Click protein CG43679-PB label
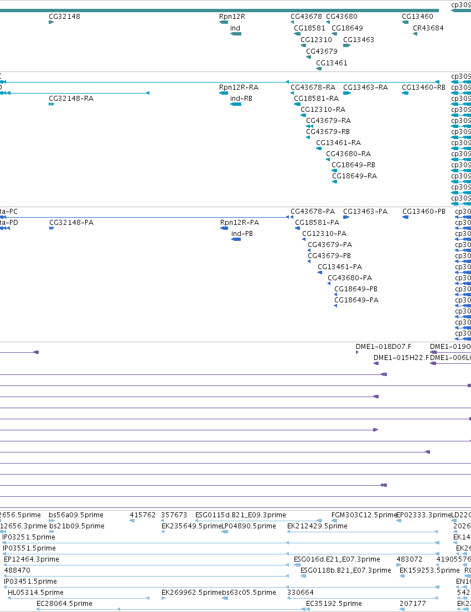Screen dimensions: 471x612 [x=329, y=256]
